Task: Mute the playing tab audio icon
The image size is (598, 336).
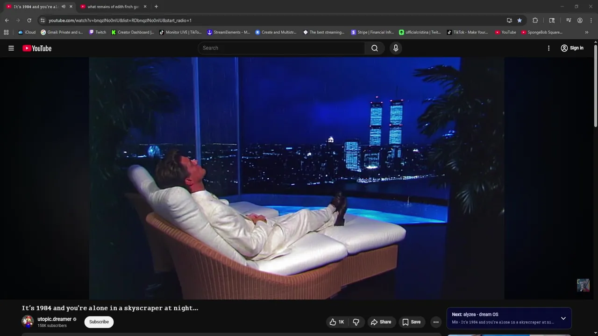Action: [x=64, y=7]
